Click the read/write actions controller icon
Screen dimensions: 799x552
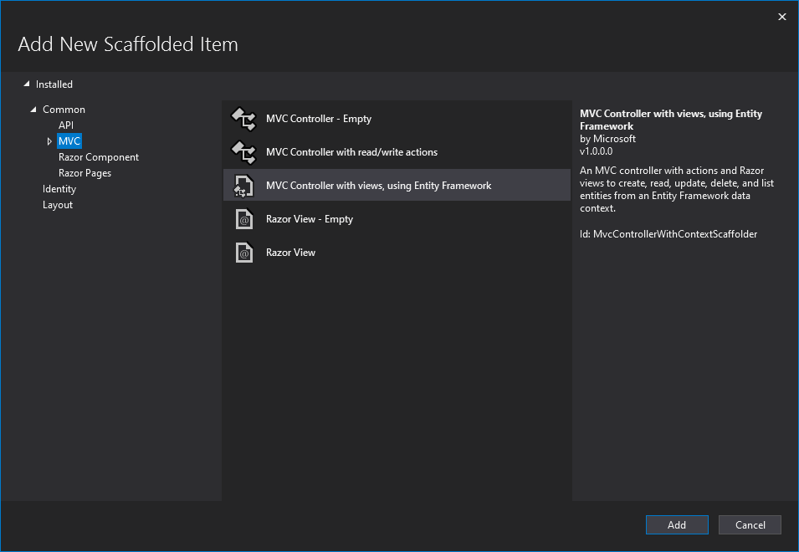point(243,152)
